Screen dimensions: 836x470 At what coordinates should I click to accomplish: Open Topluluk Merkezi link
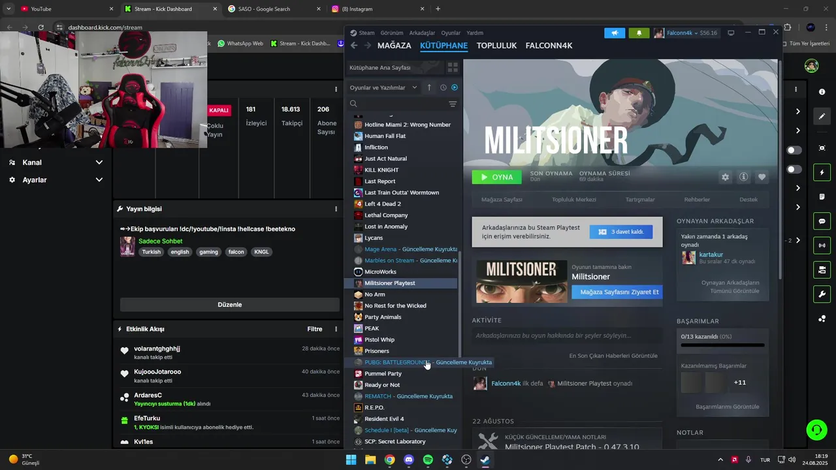coord(574,200)
